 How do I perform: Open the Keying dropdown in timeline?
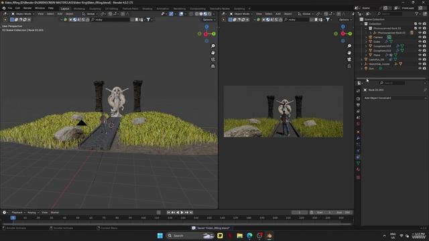33,212
